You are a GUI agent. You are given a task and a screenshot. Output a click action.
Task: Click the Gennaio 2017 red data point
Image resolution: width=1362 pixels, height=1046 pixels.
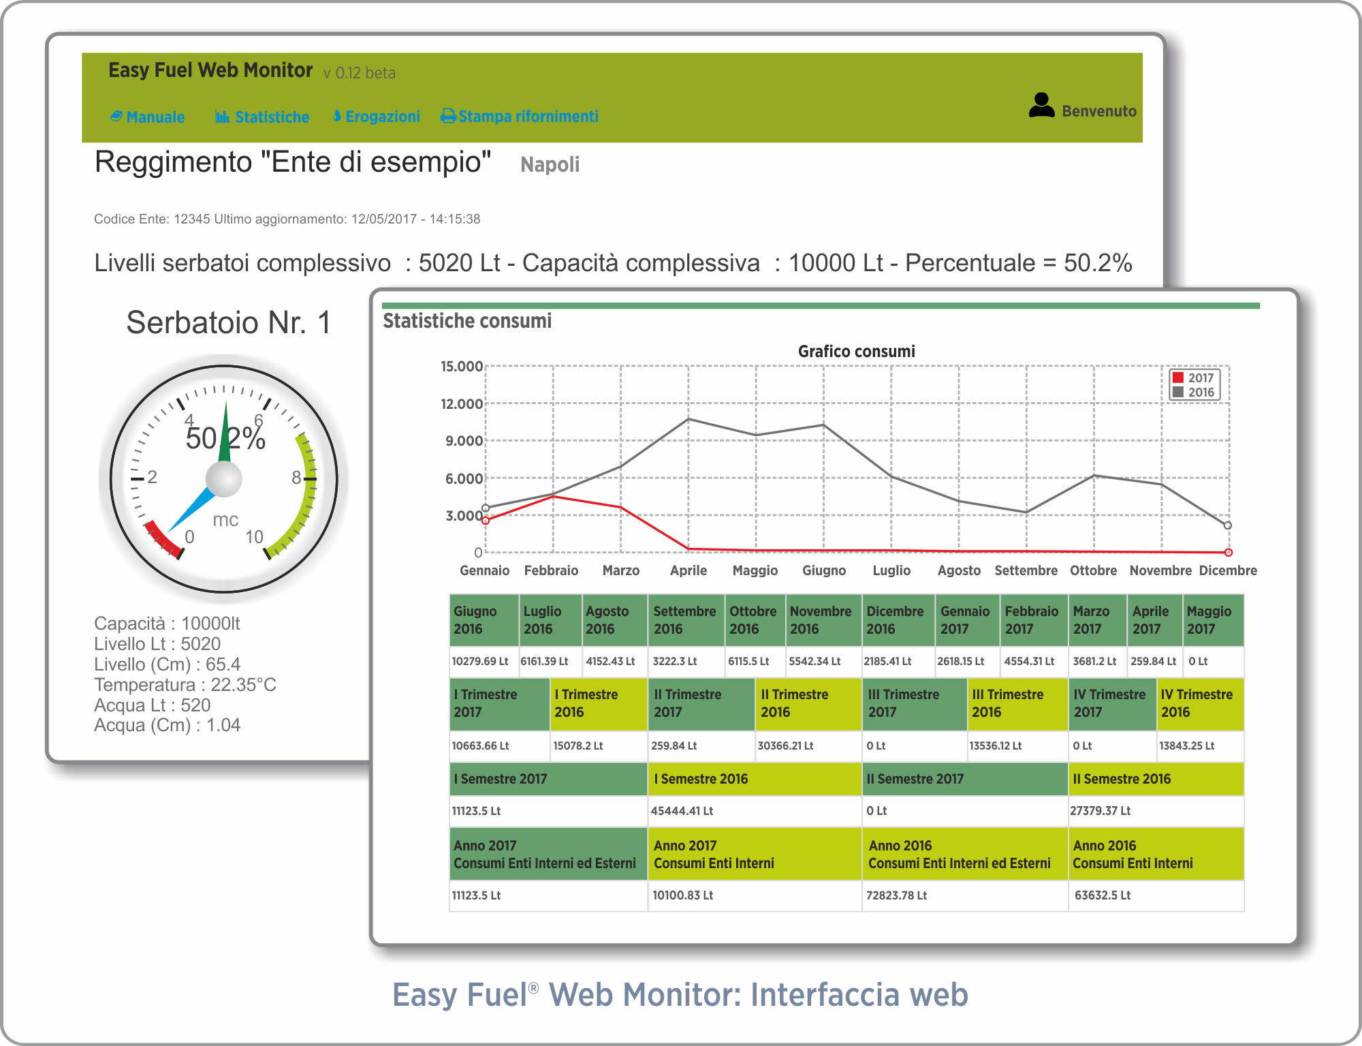pos(486,521)
